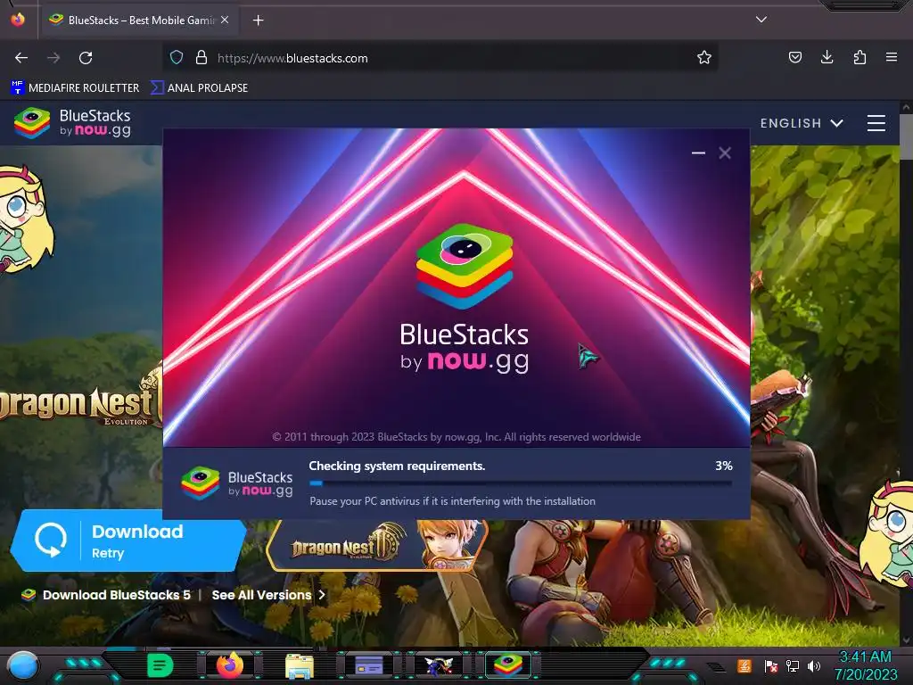The height and width of the screenshot is (685, 913).
Task: Switch to Firefox in the taskbar
Action: 230,665
